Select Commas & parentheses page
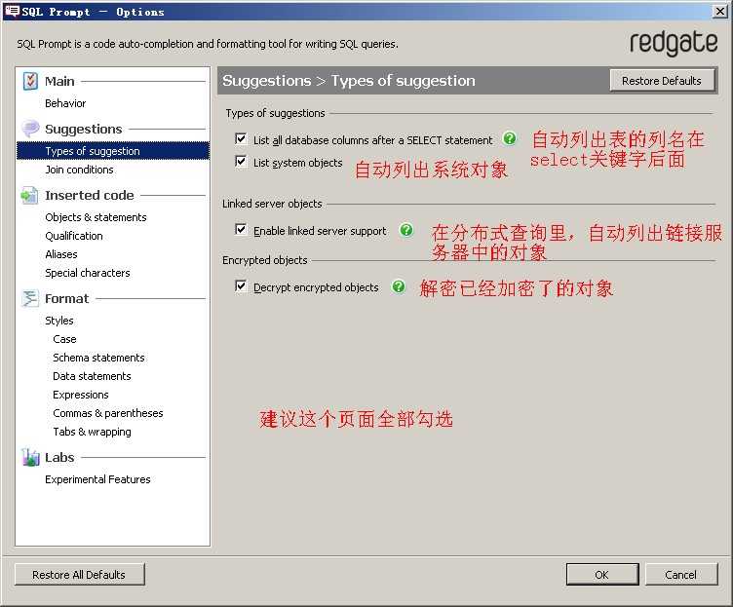Image resolution: width=733 pixels, height=607 pixels. [108, 413]
